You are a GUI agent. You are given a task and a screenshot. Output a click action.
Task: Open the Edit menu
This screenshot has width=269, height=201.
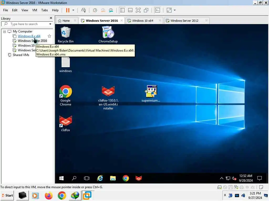[x=15, y=10]
